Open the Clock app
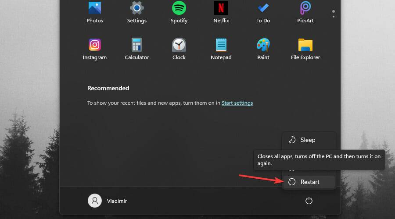 click(x=179, y=49)
